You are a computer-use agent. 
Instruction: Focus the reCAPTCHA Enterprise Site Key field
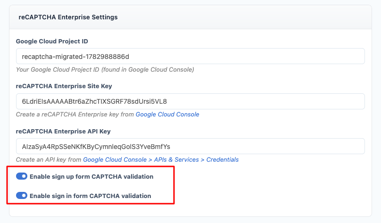pos(190,101)
